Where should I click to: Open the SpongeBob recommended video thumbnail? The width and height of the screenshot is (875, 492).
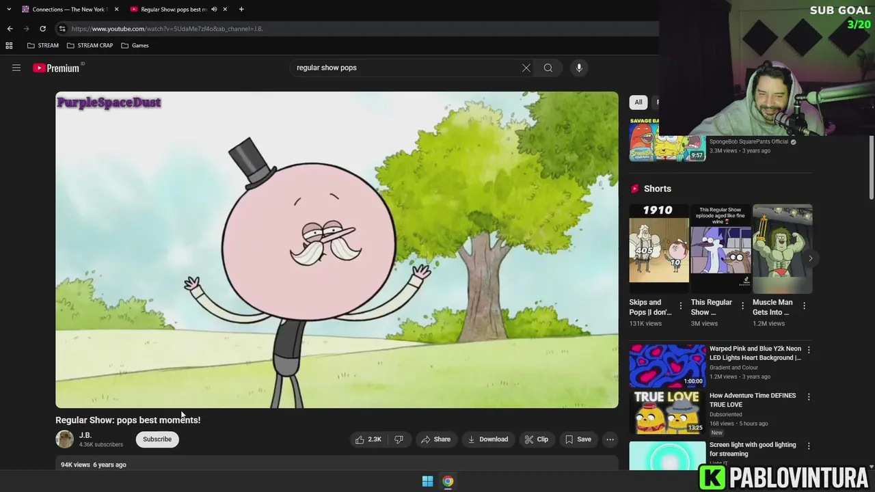click(667, 140)
